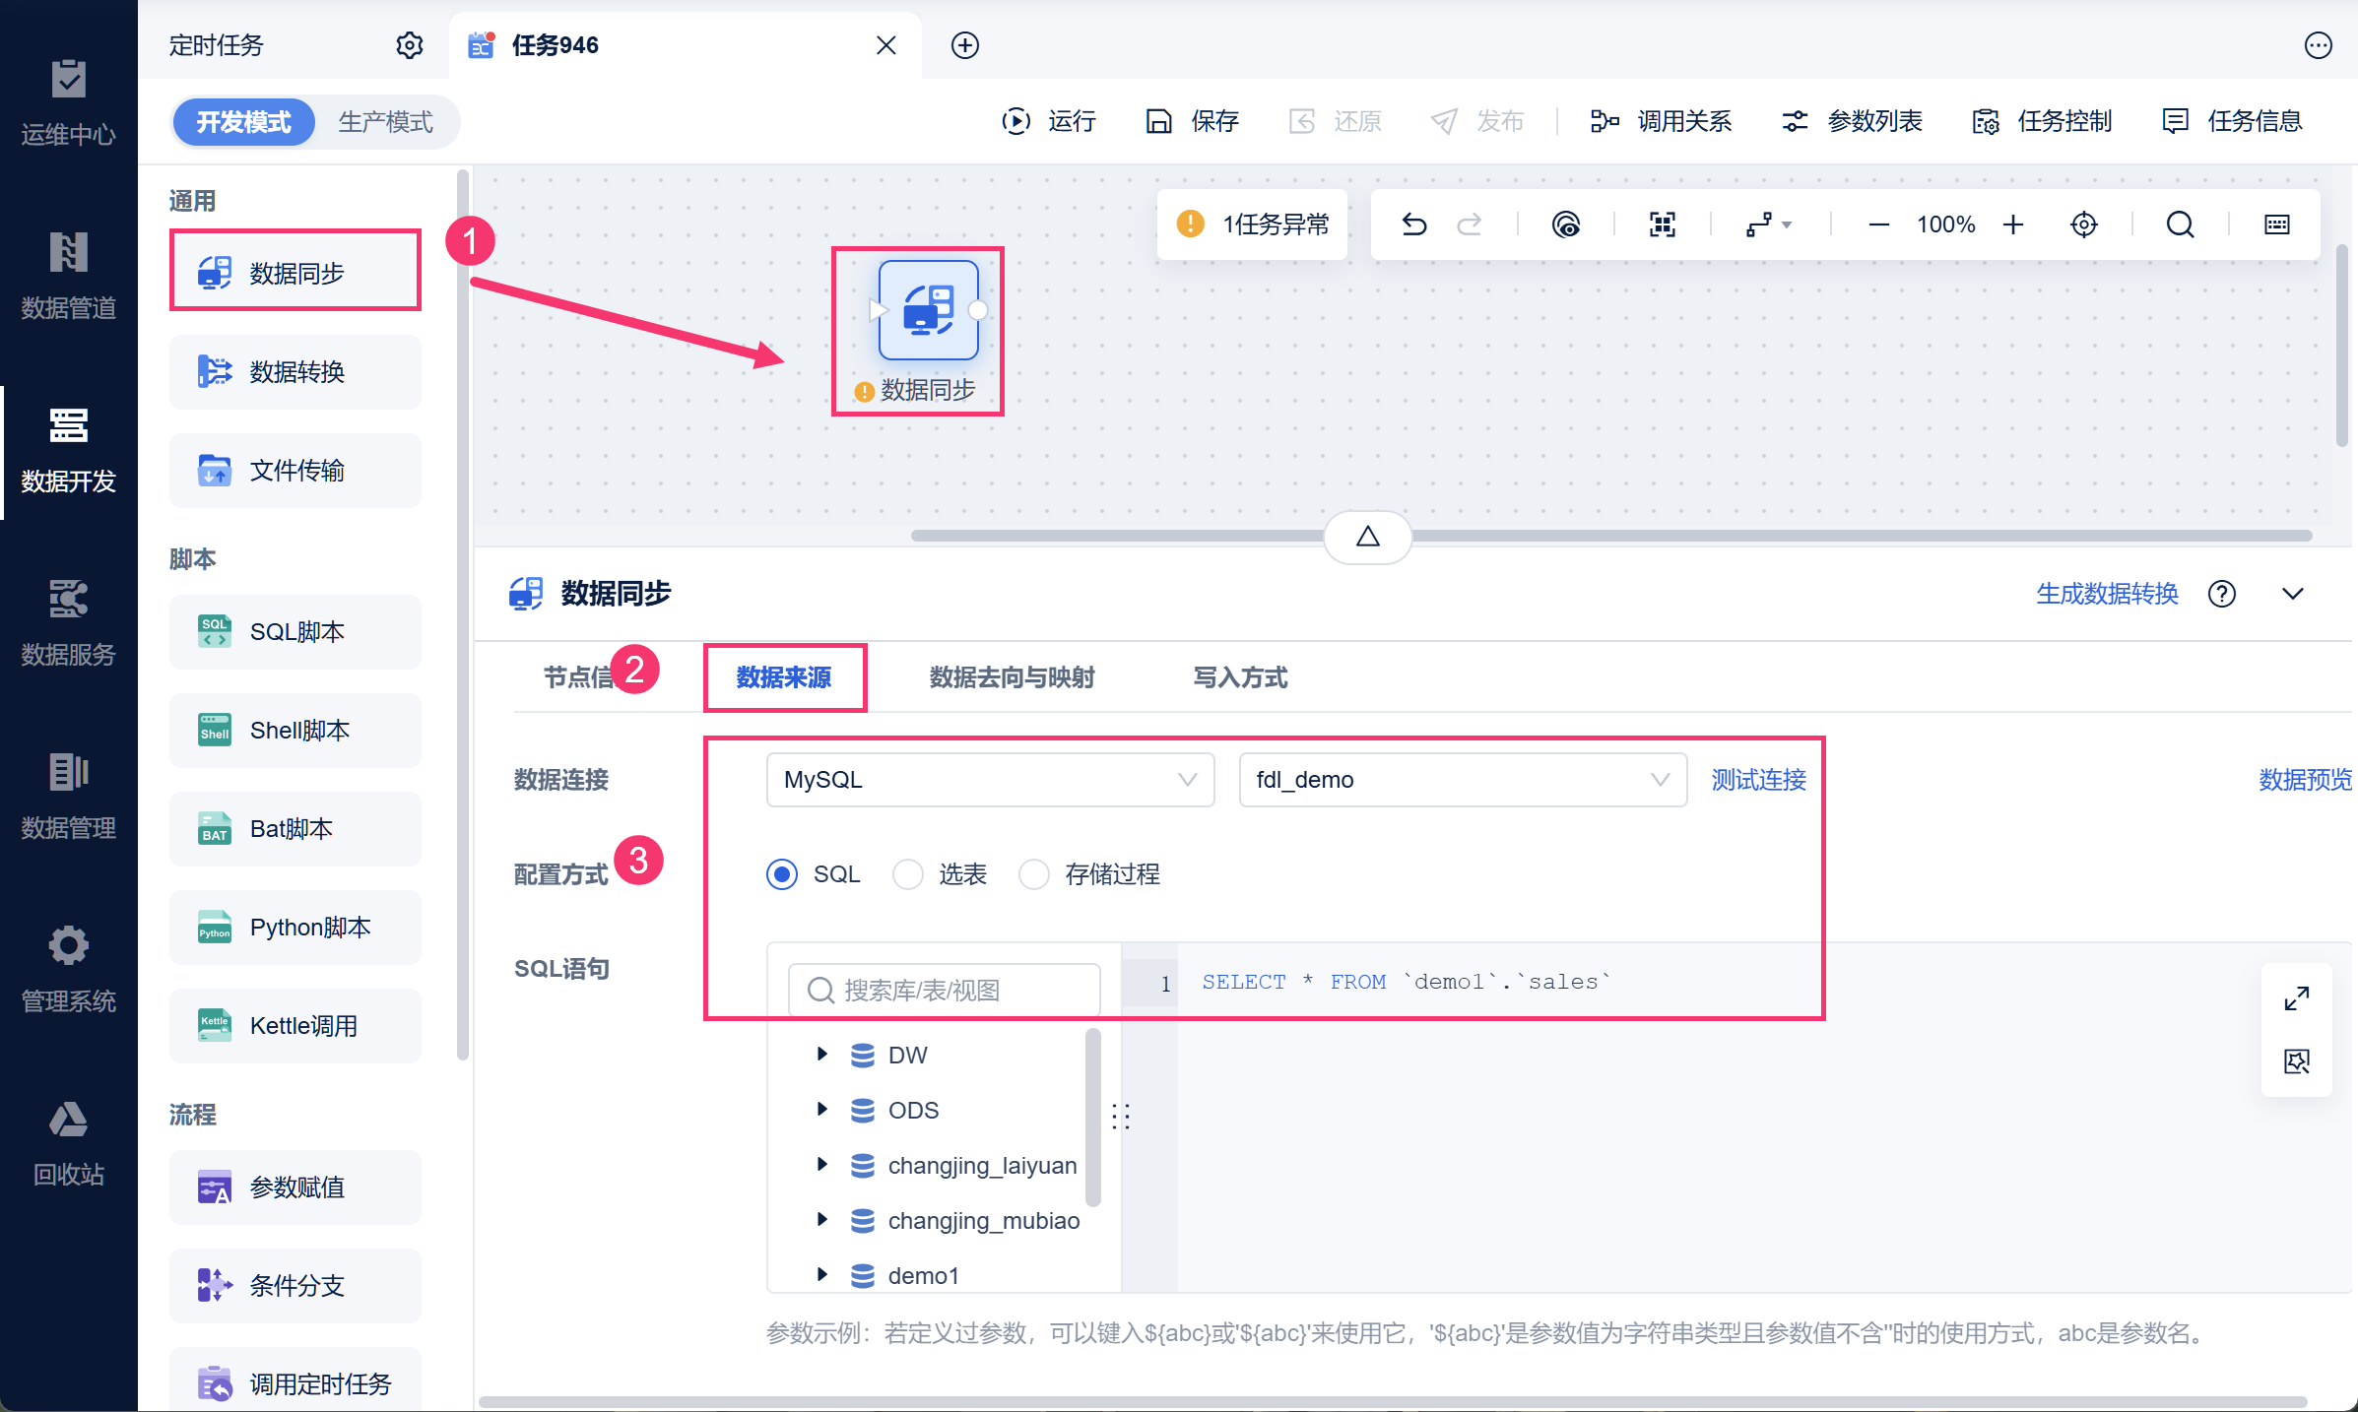Open the 写入方式 tab

[x=1240, y=677]
